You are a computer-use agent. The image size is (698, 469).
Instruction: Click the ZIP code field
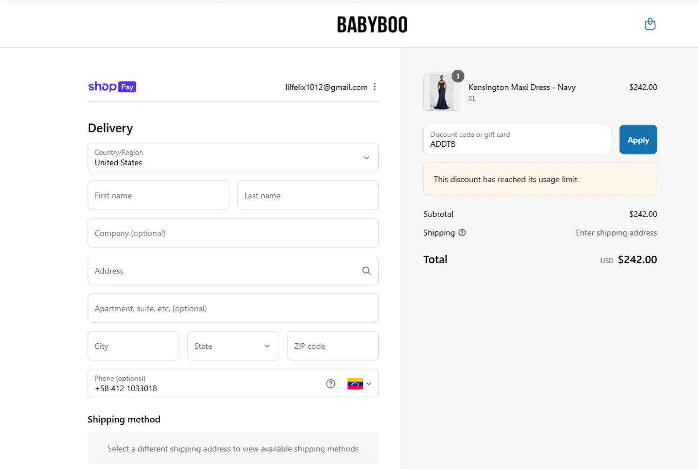coord(333,346)
